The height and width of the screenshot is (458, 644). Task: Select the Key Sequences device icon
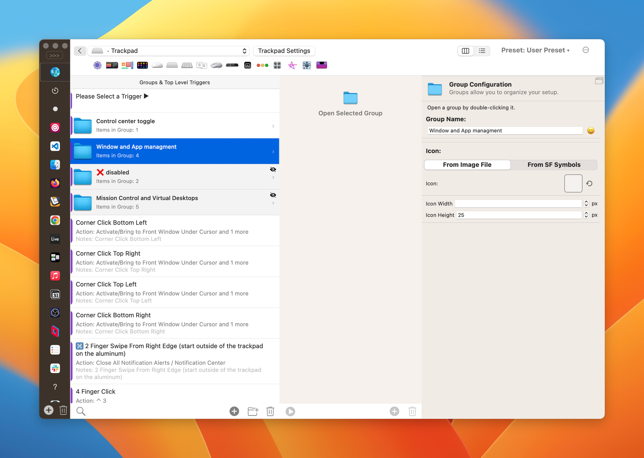[x=202, y=65]
